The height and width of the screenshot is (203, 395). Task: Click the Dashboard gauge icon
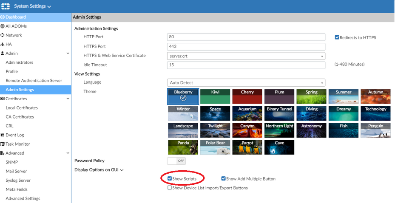click(x=3, y=17)
